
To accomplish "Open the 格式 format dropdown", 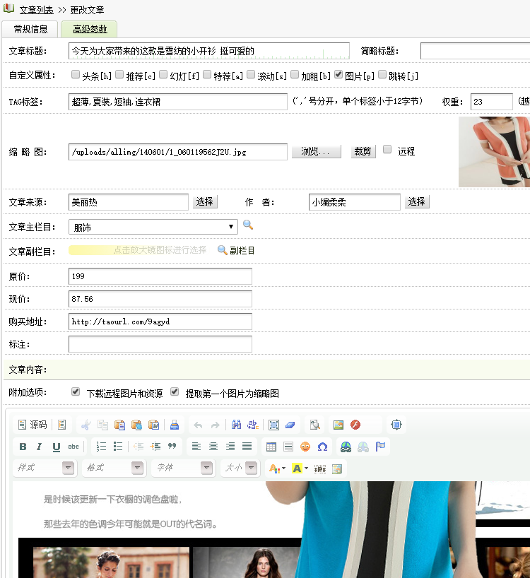I will coord(114,468).
